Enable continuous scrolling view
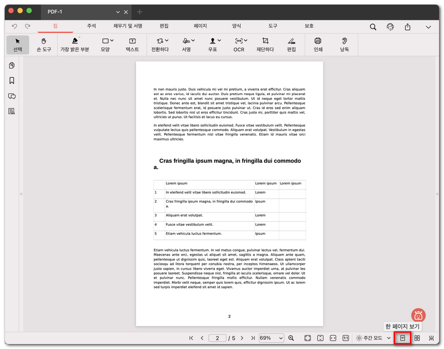 pos(431,338)
